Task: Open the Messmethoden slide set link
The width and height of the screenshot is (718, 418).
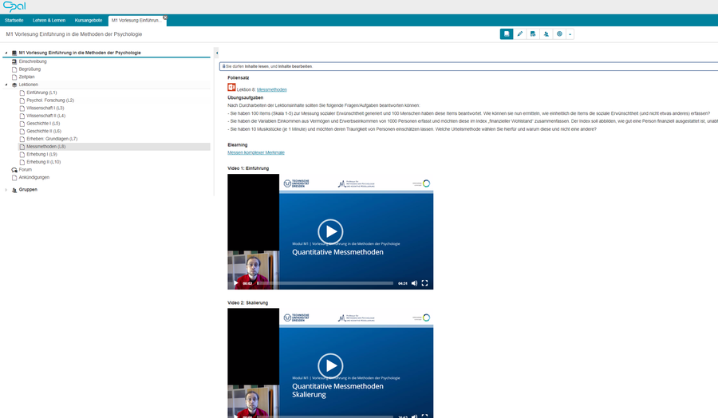Action: click(272, 89)
